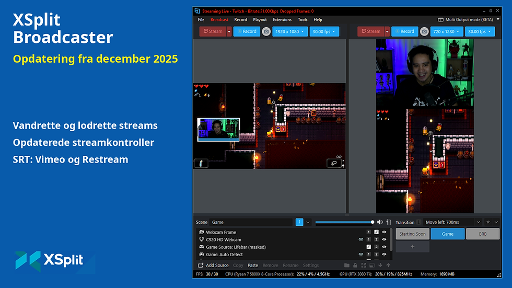Switch to the Starting Soon scene
The height and width of the screenshot is (288, 512).
[x=412, y=234]
